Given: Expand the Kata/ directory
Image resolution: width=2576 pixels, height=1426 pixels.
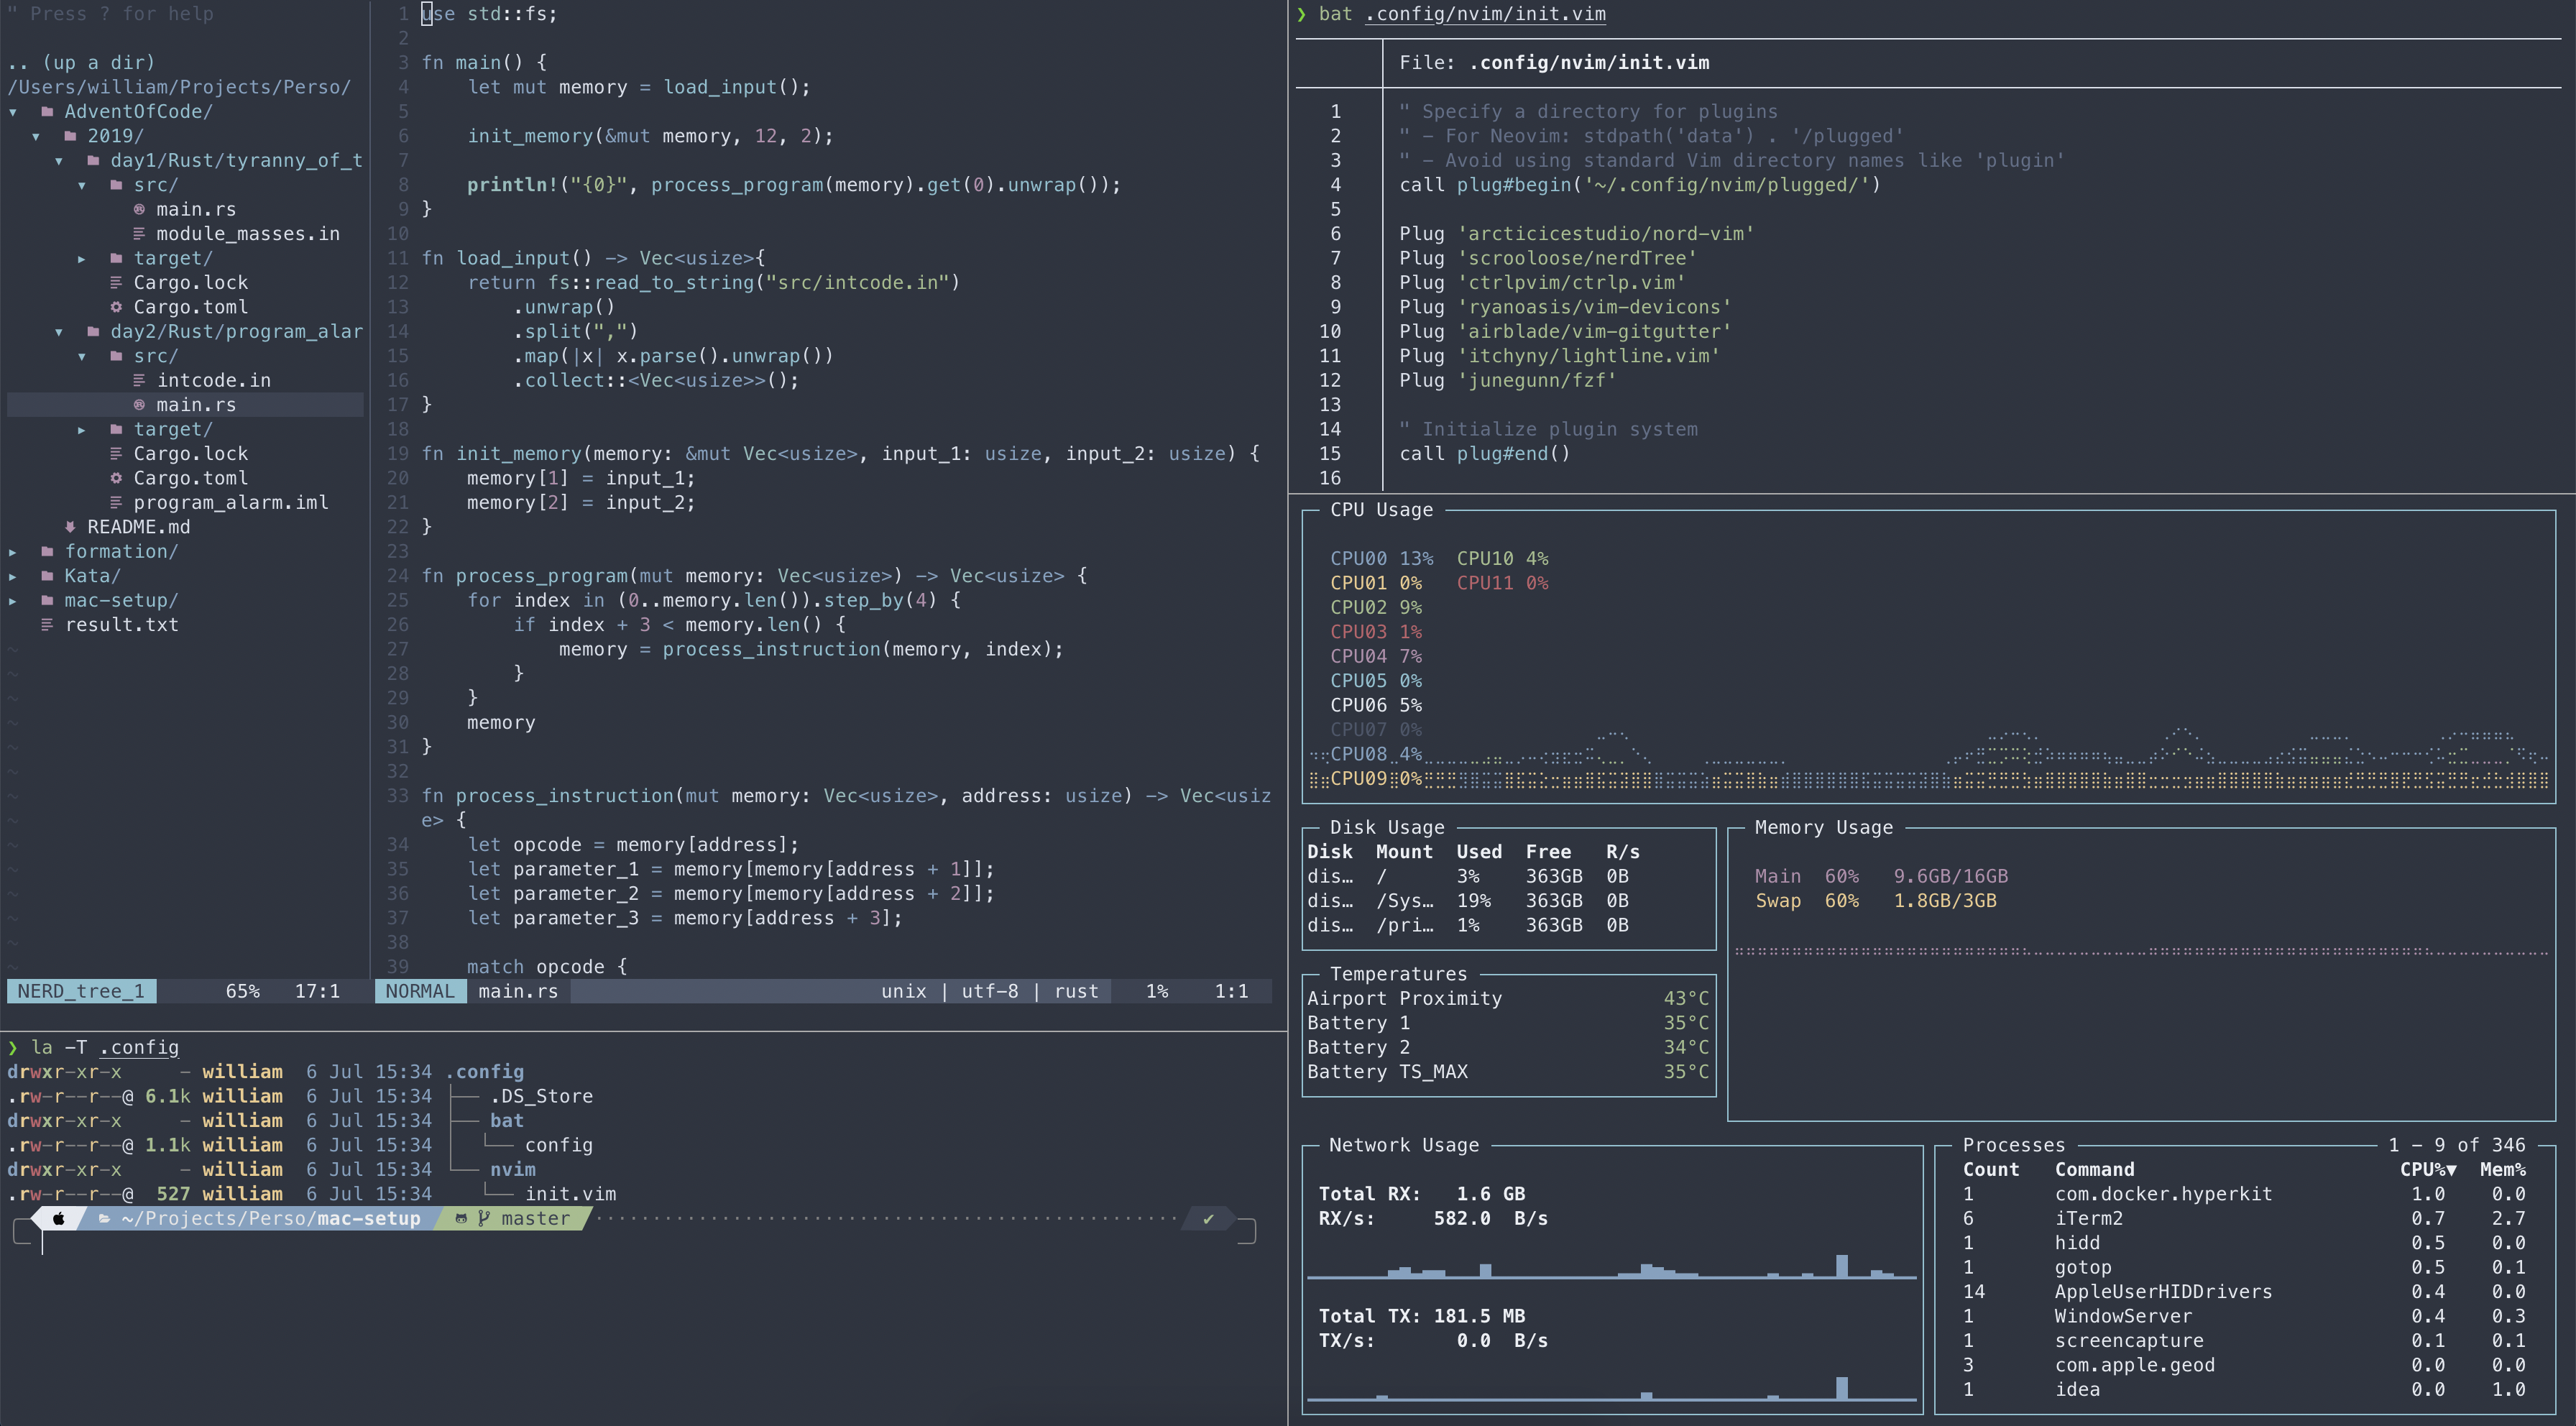Looking at the screenshot, I should [13, 576].
